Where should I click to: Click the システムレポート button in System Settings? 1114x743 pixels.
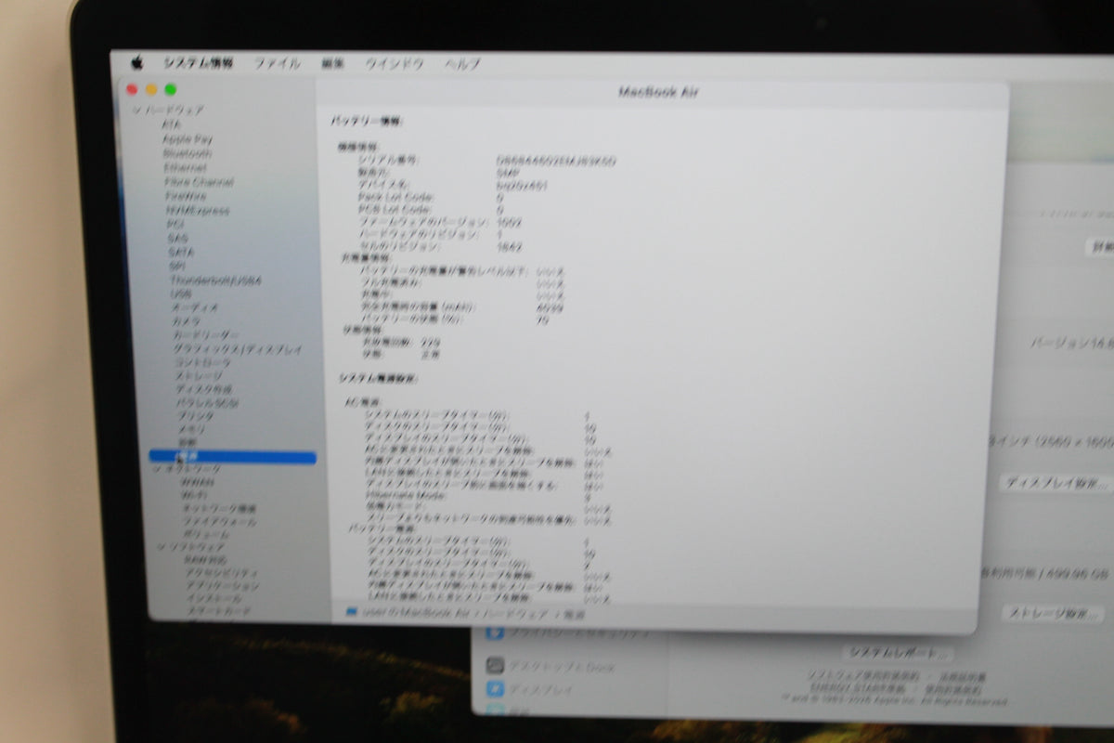click(x=897, y=653)
